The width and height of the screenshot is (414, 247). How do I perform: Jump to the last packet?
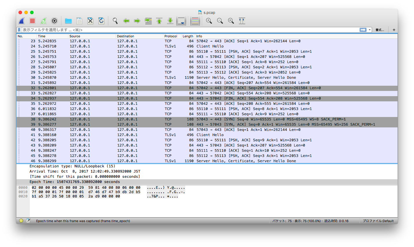tap(170, 21)
